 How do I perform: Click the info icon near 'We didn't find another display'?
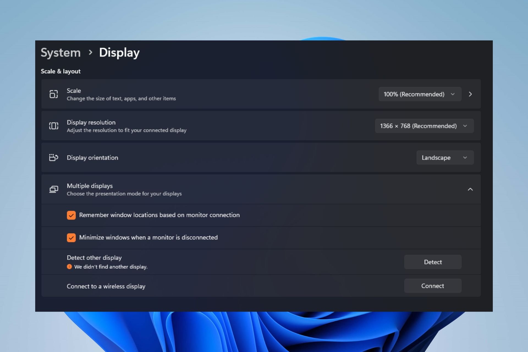click(69, 266)
